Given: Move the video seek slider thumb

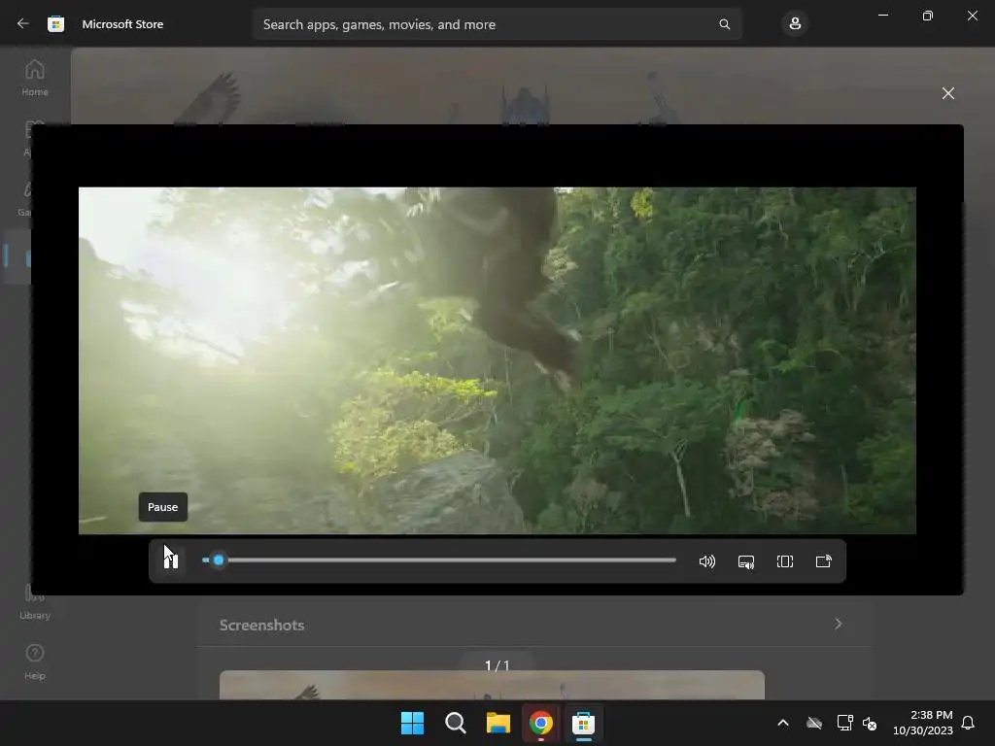Looking at the screenshot, I should point(219,560).
